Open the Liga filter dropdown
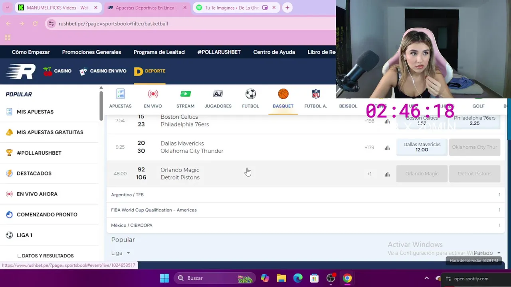The image size is (511, 287). (x=121, y=253)
